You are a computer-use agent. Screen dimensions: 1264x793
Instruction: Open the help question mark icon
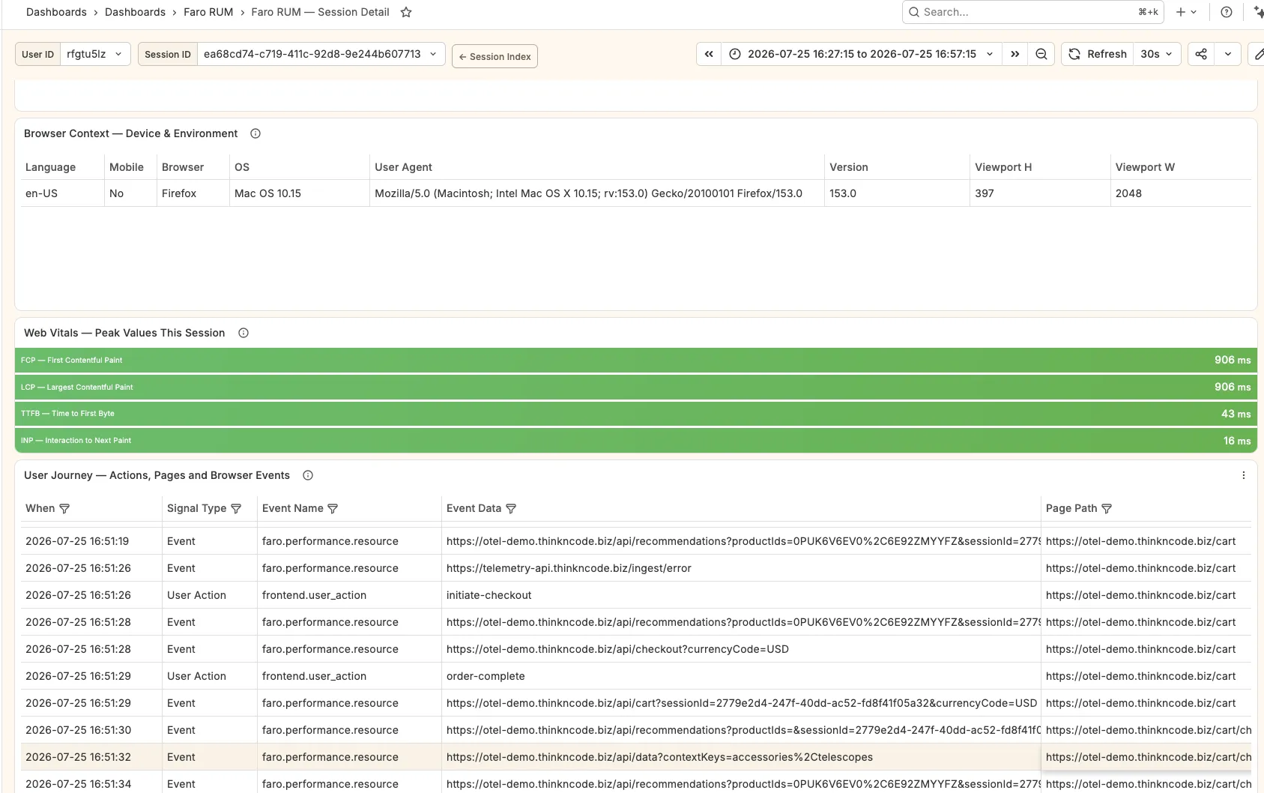point(1226,12)
